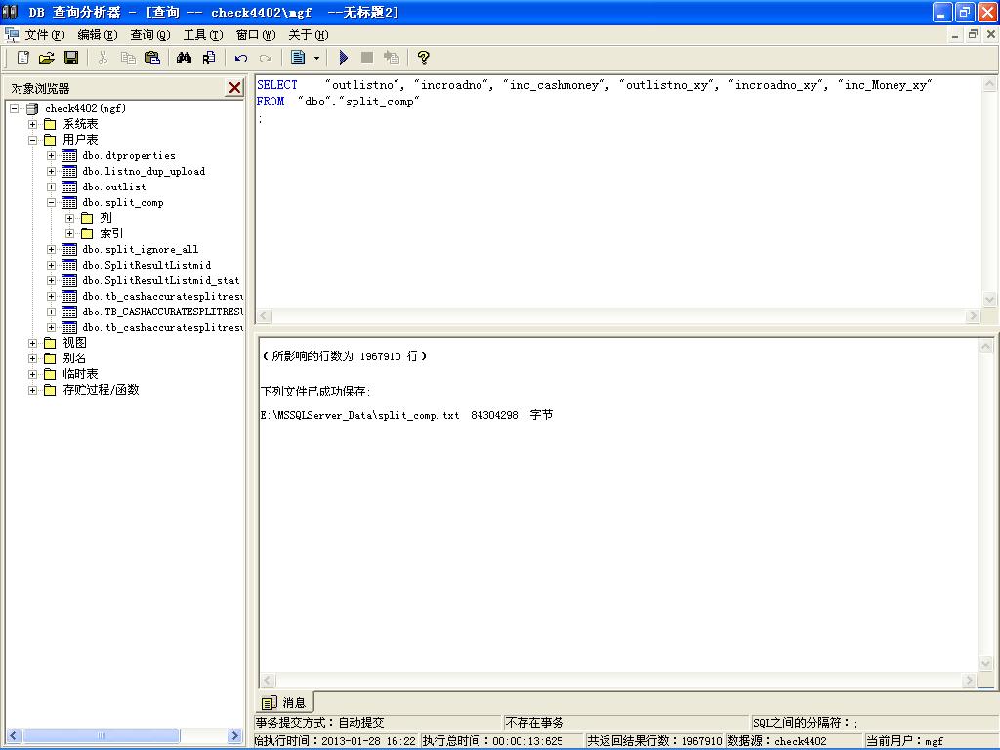
Task: Click the 事务提交方式：自动提交 status entry
Action: point(320,723)
